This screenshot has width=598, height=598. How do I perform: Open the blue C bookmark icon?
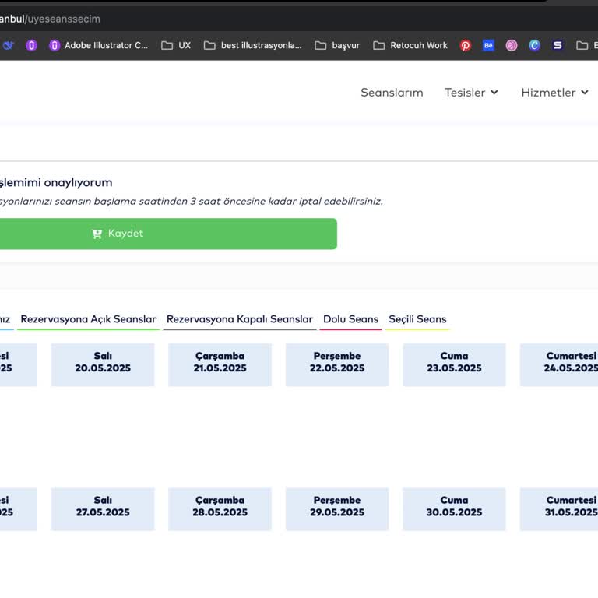point(534,46)
